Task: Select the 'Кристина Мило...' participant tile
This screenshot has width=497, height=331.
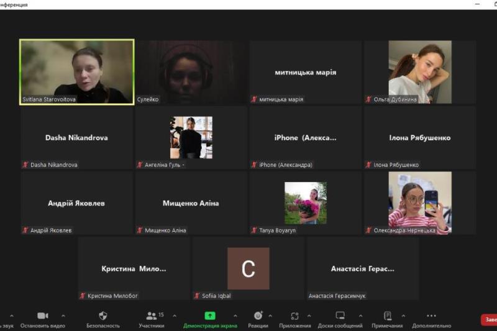Action: [134, 269]
